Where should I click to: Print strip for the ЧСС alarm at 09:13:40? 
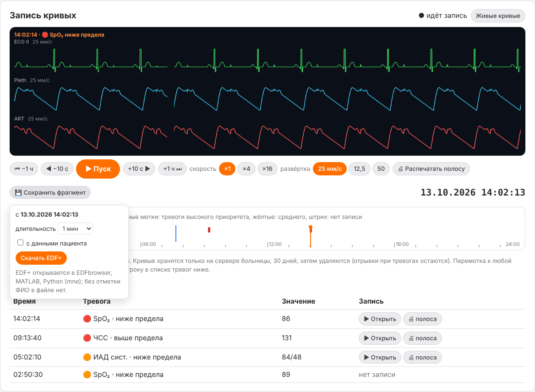click(x=422, y=338)
